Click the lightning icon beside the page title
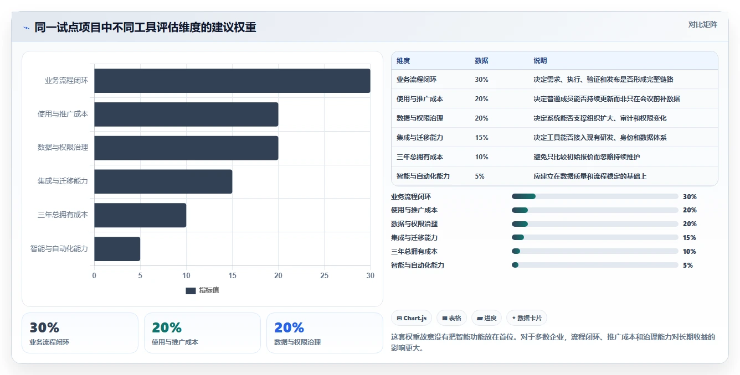This screenshot has width=740, height=375. click(x=26, y=28)
